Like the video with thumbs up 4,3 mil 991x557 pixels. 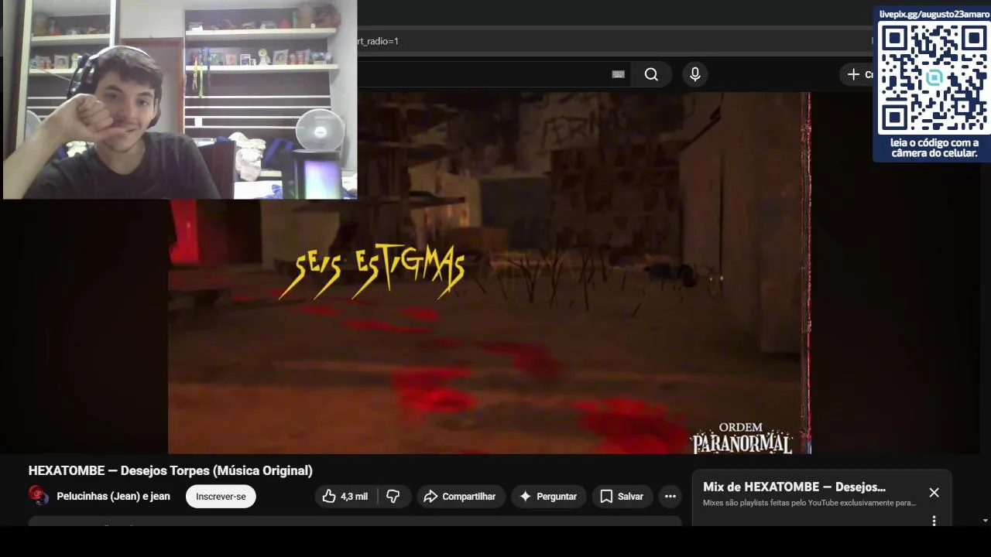(345, 497)
